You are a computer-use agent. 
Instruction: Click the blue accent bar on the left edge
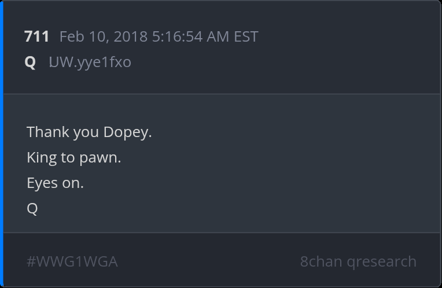tap(2, 144)
